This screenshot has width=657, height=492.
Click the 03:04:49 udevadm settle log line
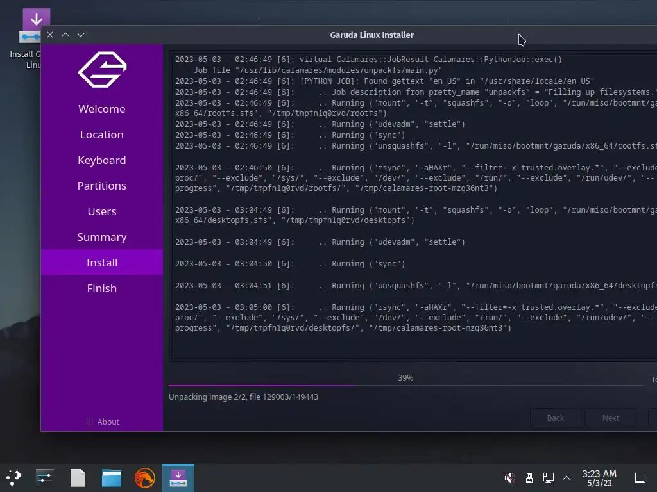pyautogui.click(x=320, y=242)
